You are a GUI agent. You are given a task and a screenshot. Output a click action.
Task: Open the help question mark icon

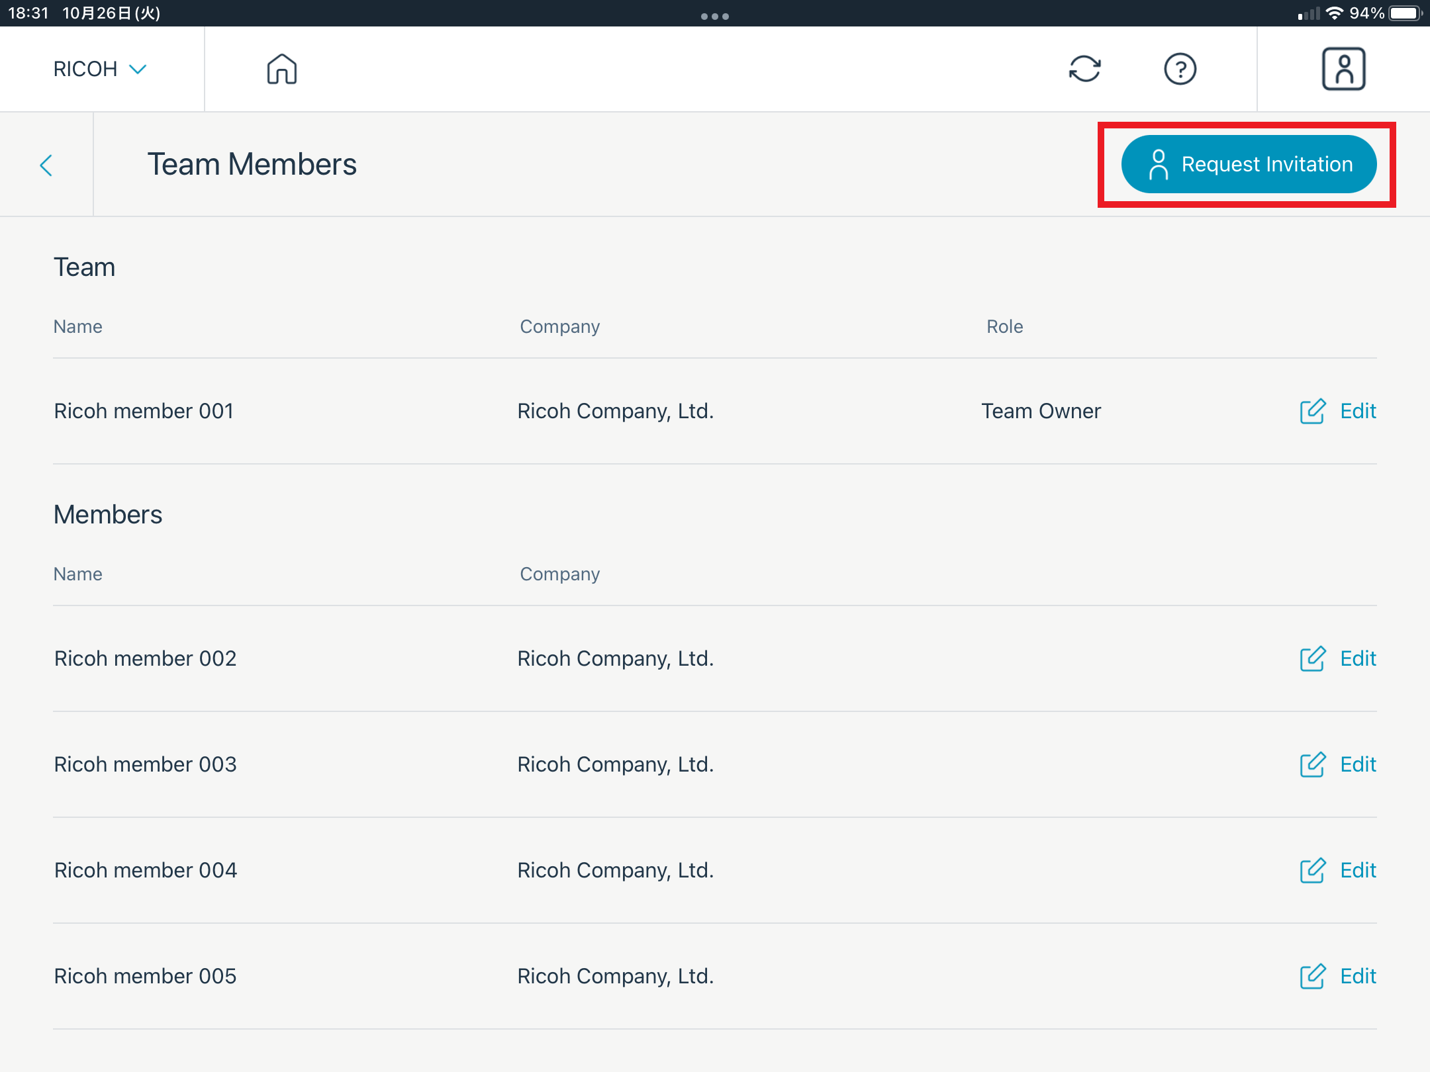tap(1180, 69)
